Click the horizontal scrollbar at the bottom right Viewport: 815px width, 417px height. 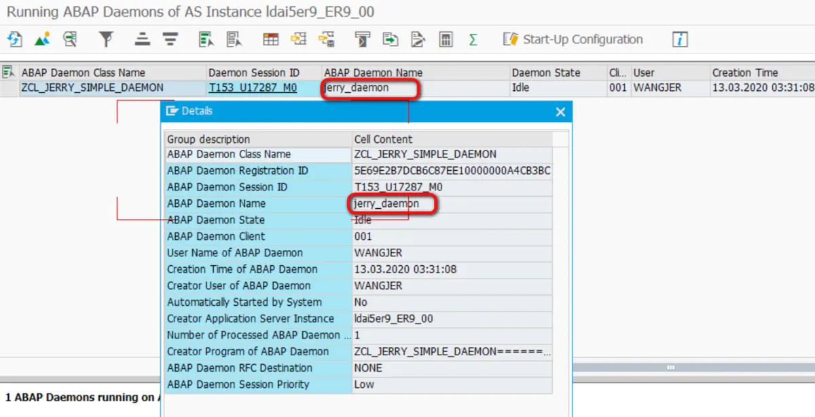click(x=671, y=367)
